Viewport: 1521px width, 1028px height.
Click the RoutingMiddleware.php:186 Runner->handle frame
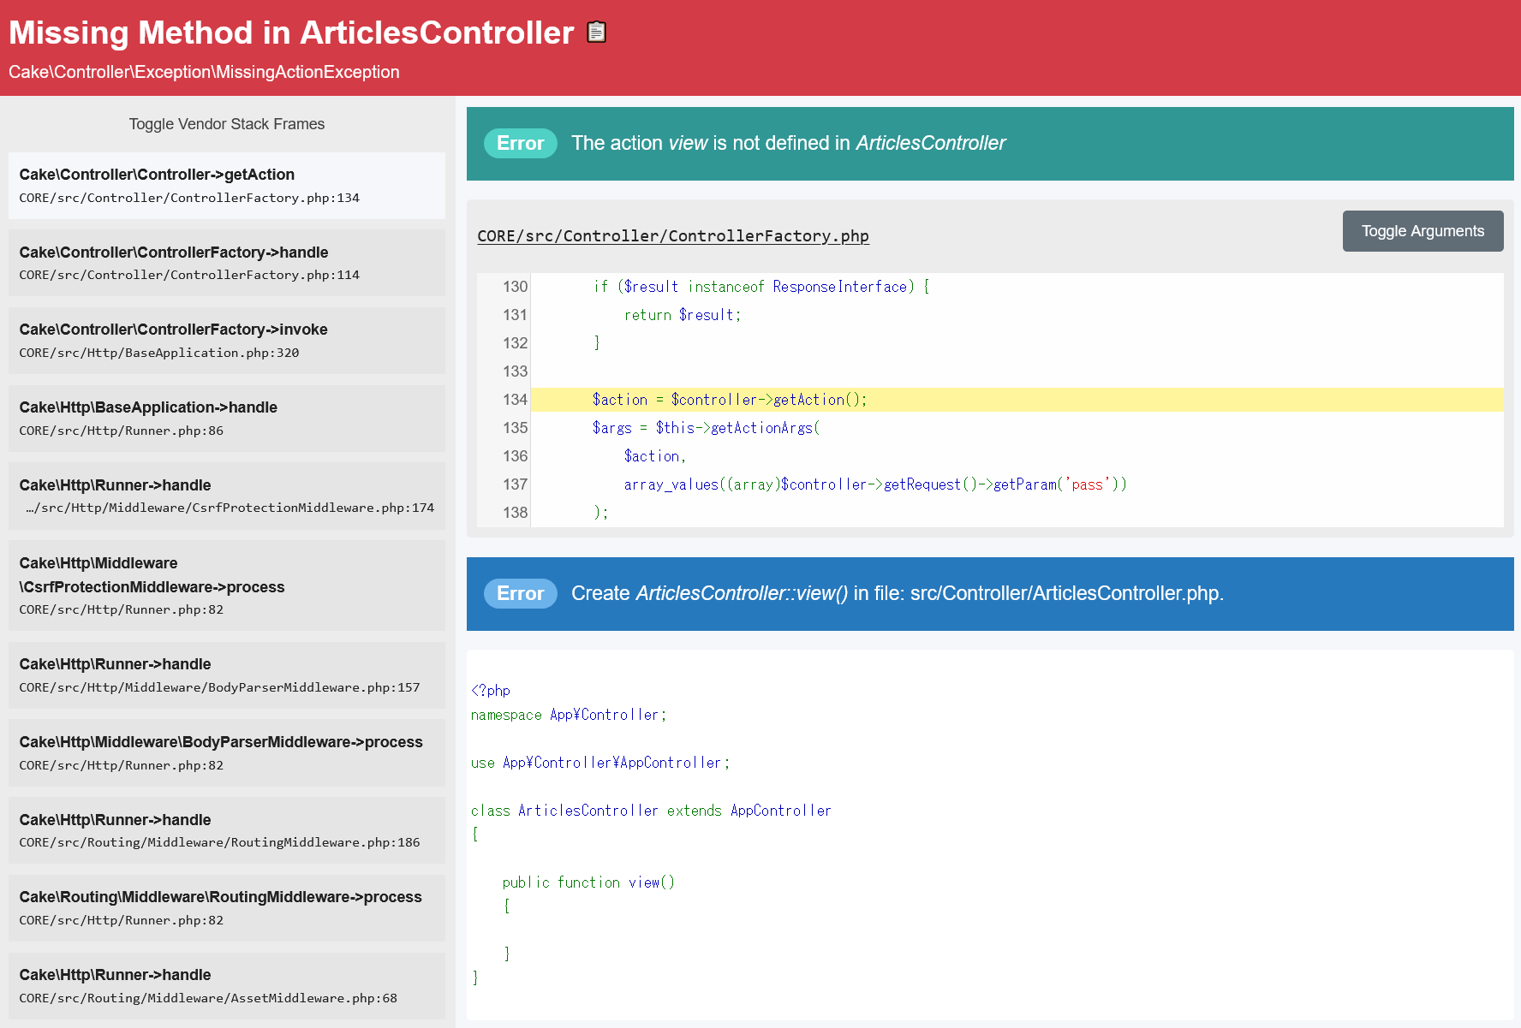click(x=226, y=829)
